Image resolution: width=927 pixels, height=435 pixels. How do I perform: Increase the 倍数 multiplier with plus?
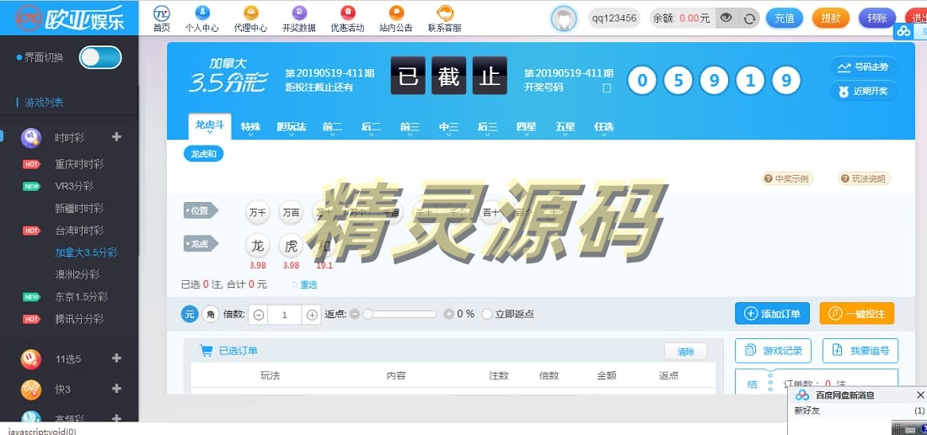[x=312, y=315]
